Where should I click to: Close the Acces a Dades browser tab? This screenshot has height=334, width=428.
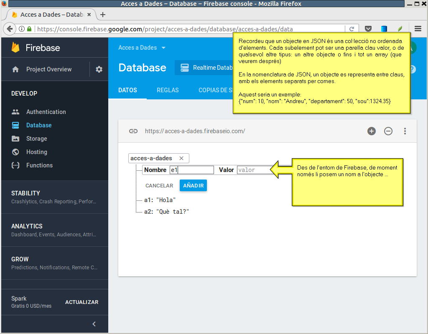click(x=89, y=15)
